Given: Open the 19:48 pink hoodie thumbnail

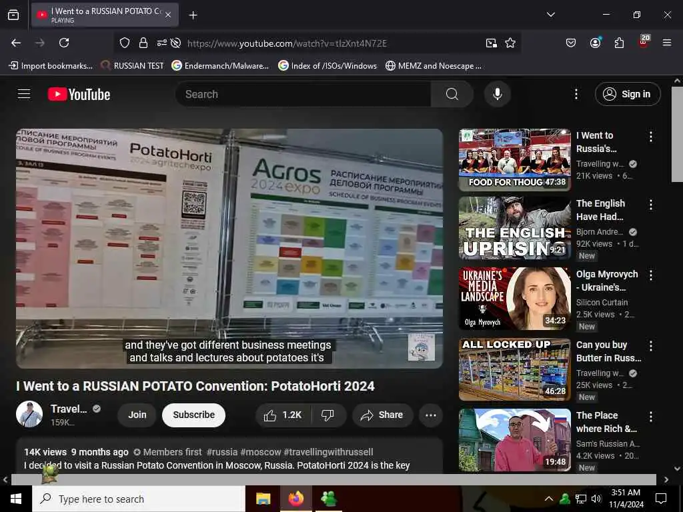Looking at the screenshot, I should [515, 440].
